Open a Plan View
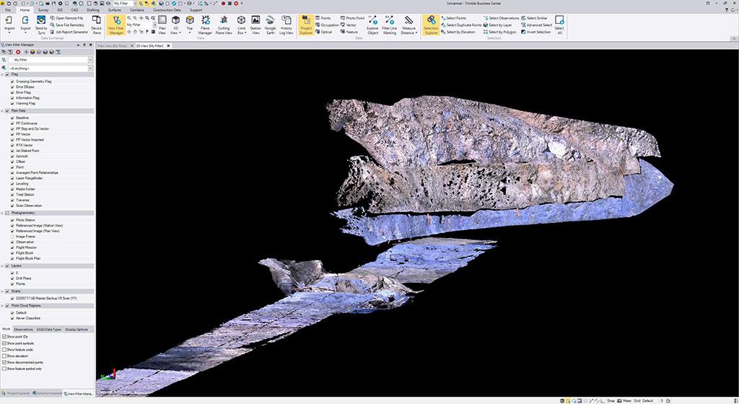The height and width of the screenshot is (404, 739). point(162,25)
